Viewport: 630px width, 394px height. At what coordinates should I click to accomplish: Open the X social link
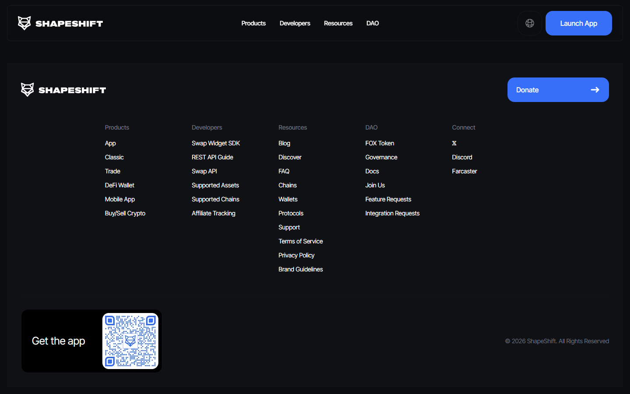pyautogui.click(x=454, y=143)
